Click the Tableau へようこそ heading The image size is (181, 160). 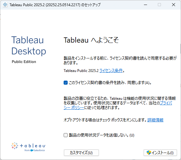click(91, 40)
